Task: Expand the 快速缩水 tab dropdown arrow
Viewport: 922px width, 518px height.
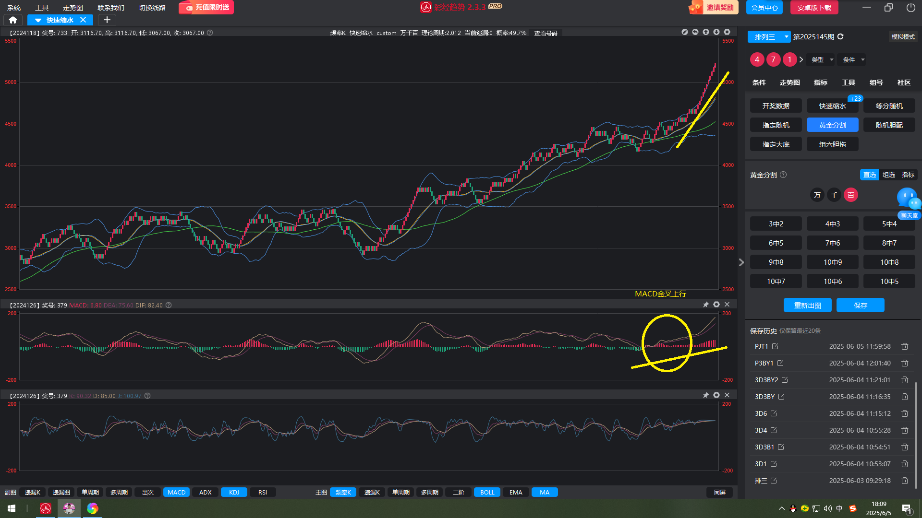Action: (x=38, y=20)
